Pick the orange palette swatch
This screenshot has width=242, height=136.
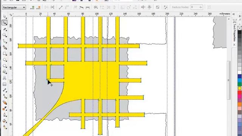[x=240, y=104]
